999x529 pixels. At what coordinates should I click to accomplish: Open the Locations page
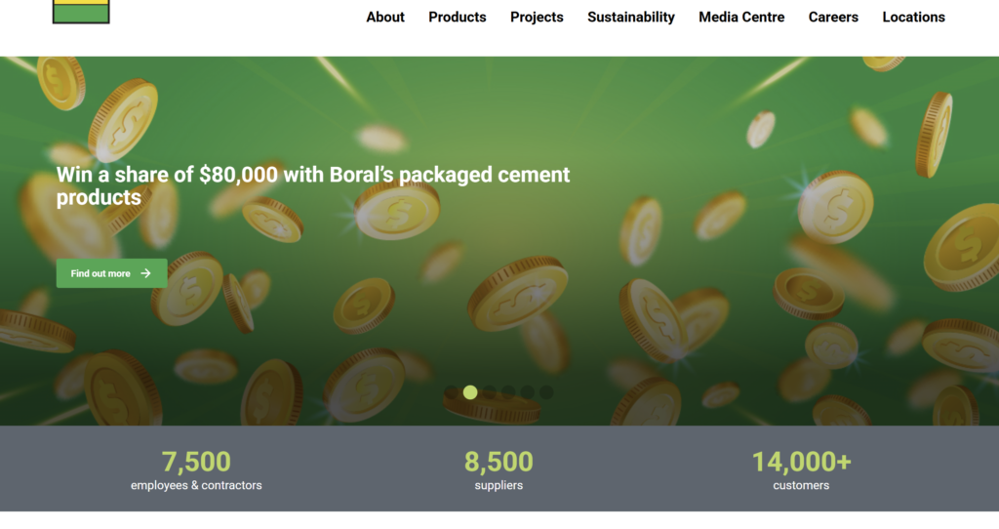tap(913, 18)
